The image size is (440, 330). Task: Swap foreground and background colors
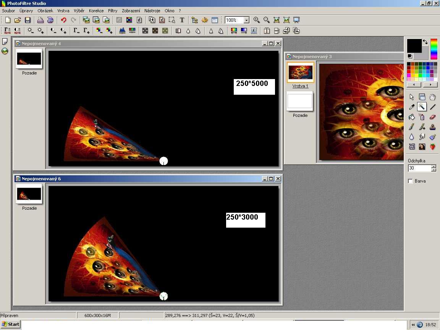(425, 42)
